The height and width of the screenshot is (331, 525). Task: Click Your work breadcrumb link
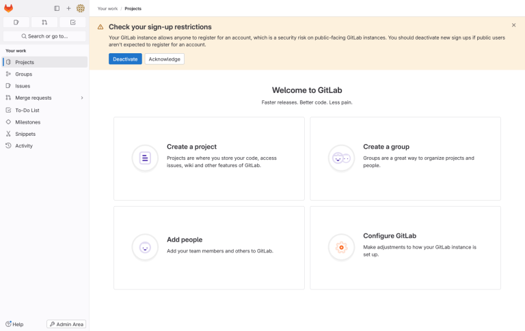[107, 9]
